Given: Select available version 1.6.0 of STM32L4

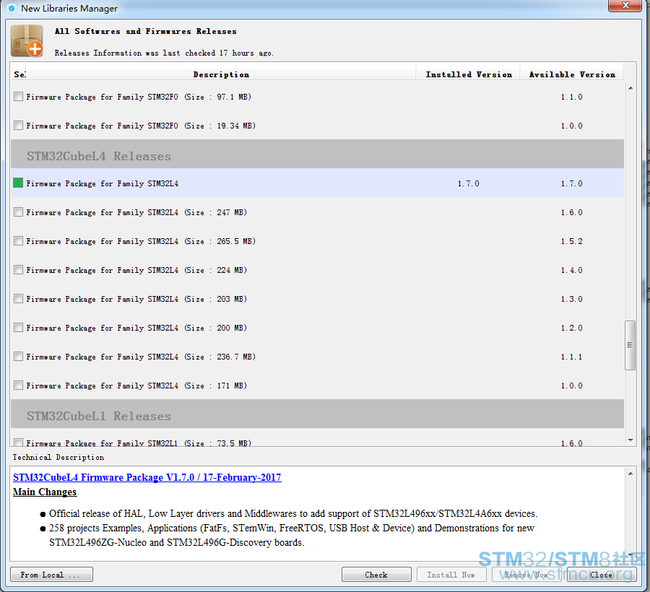Looking at the screenshot, I should [572, 212].
